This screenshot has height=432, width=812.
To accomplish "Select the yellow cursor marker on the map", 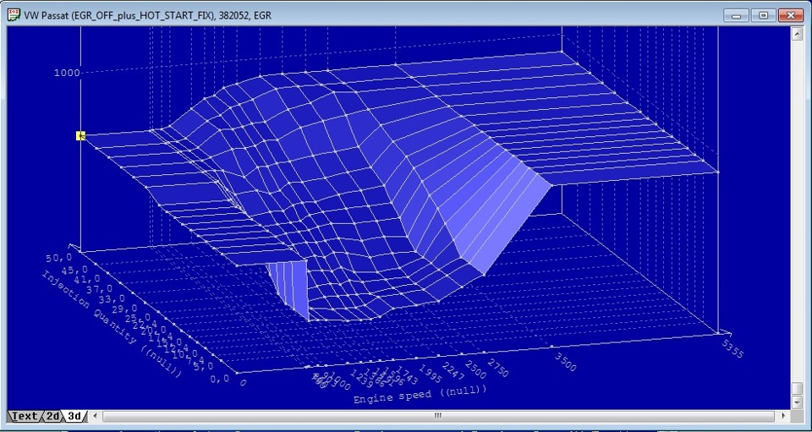I will click(x=80, y=135).
